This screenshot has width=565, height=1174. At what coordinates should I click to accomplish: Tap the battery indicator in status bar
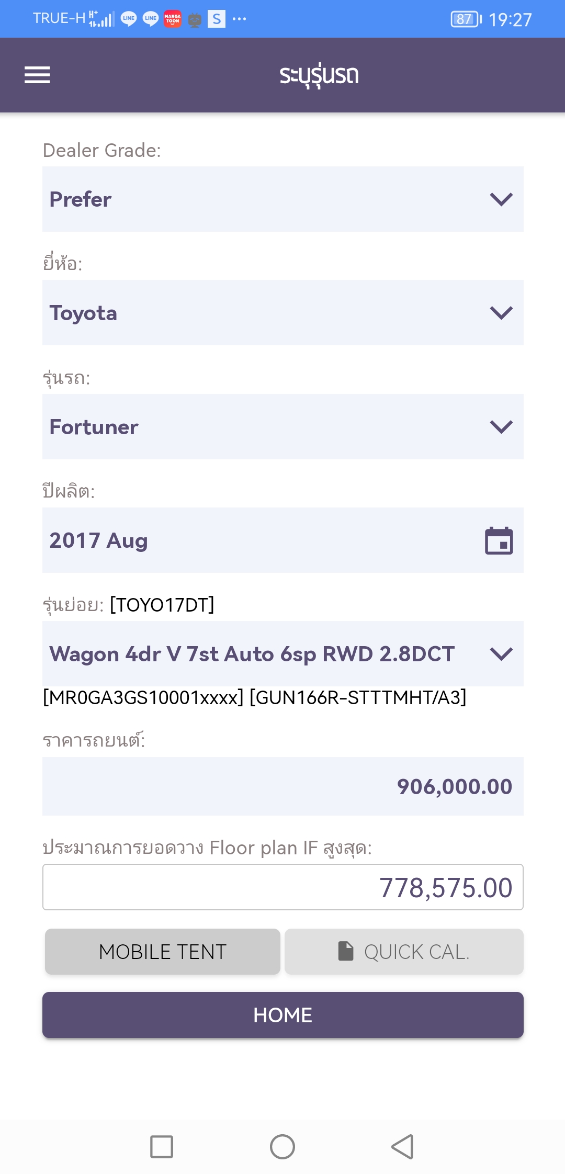click(x=465, y=19)
